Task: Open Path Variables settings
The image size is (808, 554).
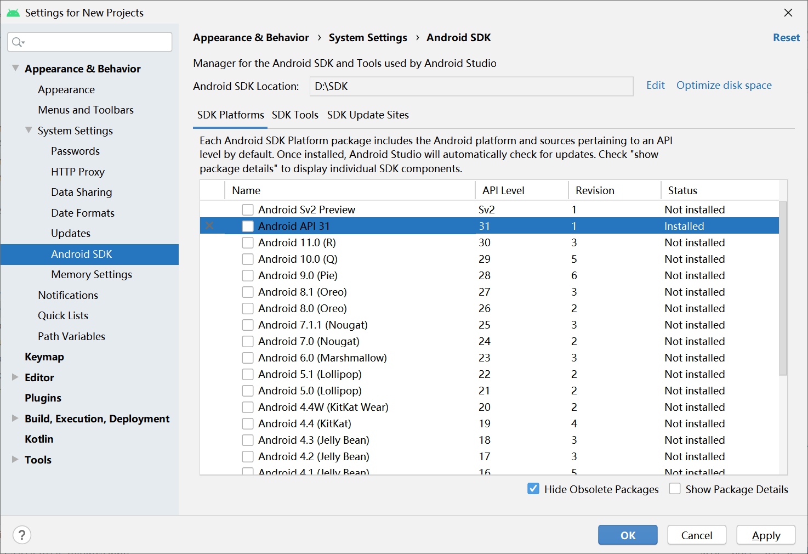Action: tap(71, 336)
